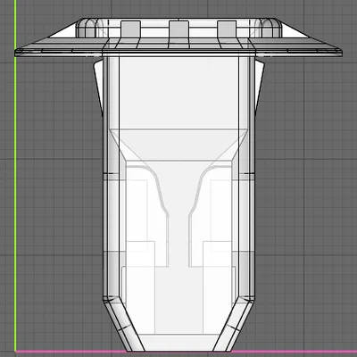Click the narrow central slot between clip arms
This screenshot has height=357, width=357.
click(178, 241)
